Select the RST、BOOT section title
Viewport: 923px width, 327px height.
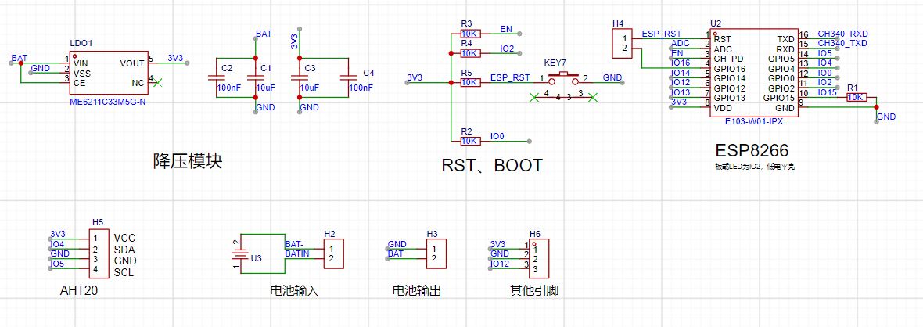click(x=491, y=166)
